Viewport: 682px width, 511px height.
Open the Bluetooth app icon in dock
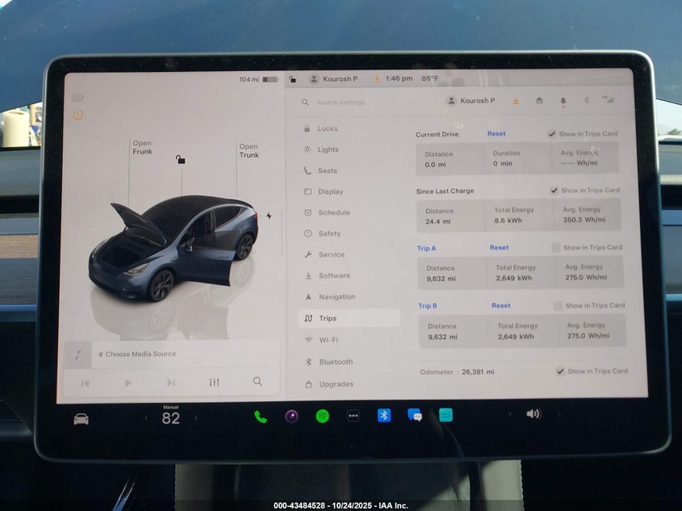tap(384, 416)
